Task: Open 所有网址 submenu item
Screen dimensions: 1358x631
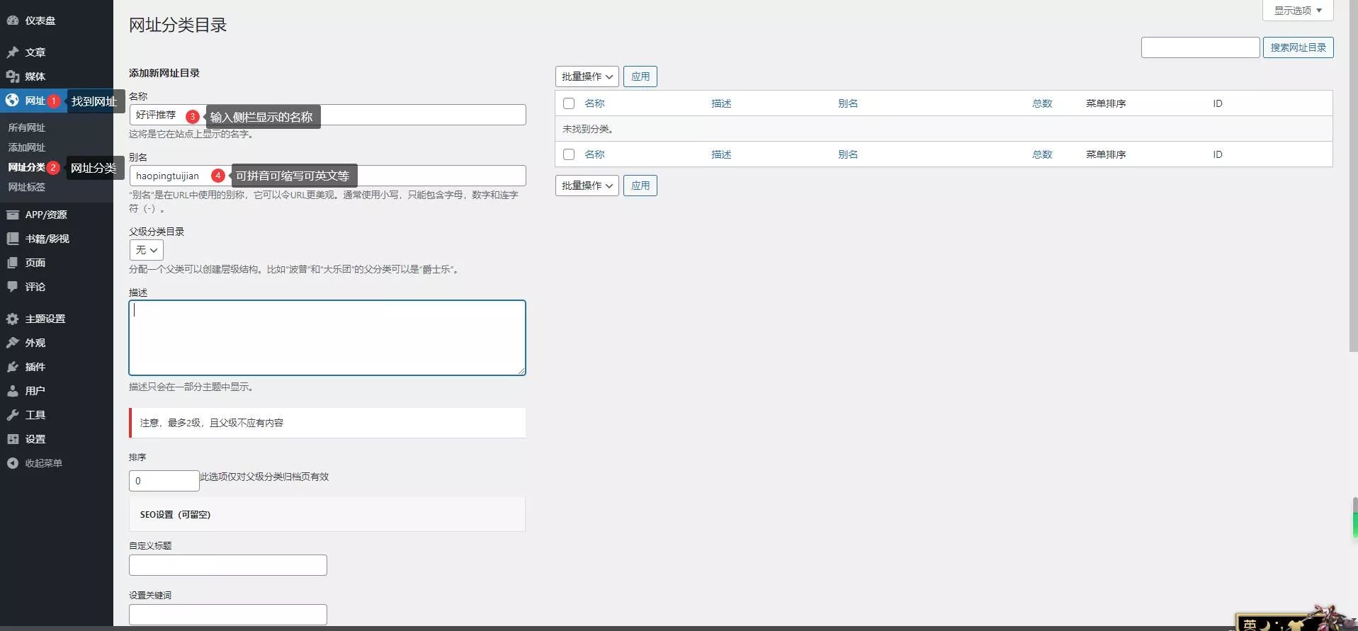Action: [x=27, y=127]
